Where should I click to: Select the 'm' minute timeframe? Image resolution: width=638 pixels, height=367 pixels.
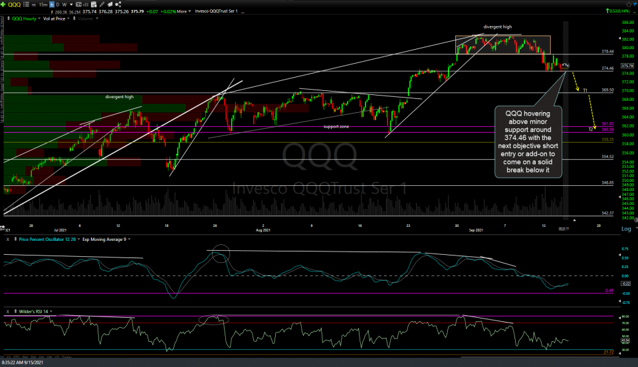tap(34, 5)
